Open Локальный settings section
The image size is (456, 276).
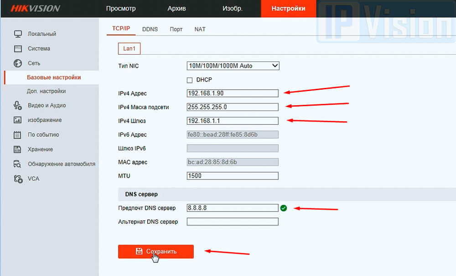click(x=42, y=34)
